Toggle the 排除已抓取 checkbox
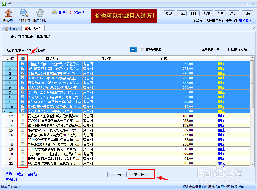The width and height of the screenshot is (257, 190). [x=142, y=49]
